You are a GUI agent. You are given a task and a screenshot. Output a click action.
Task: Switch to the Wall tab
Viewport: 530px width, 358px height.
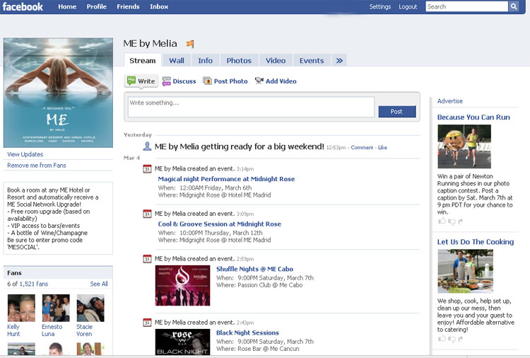(x=177, y=61)
